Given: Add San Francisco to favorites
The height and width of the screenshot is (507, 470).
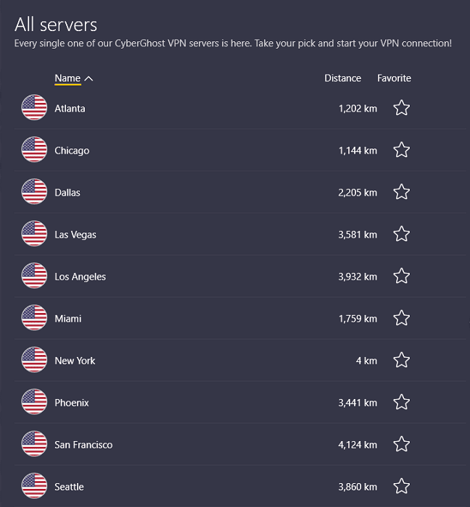Looking at the screenshot, I should 401,444.
